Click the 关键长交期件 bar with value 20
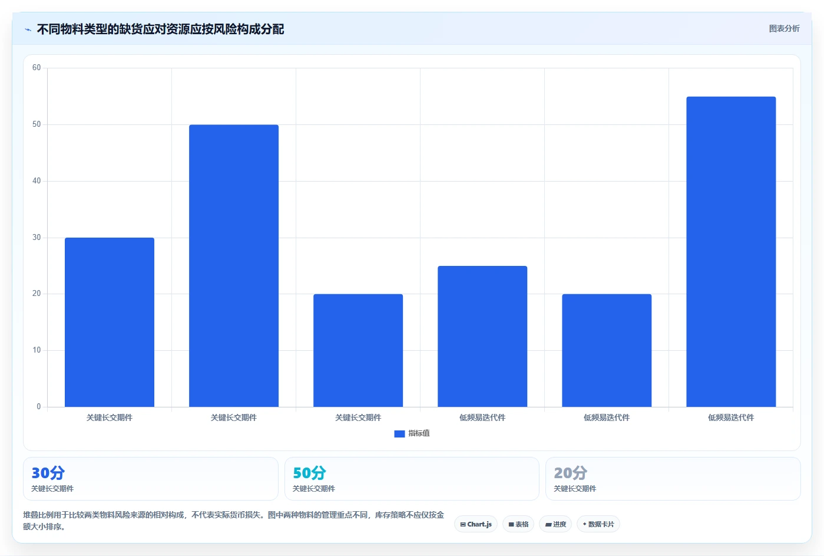The height and width of the screenshot is (556, 824). click(x=358, y=350)
